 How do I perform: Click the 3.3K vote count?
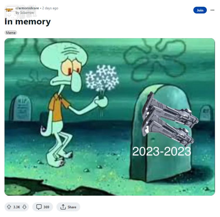pyautogui.click(x=16, y=207)
